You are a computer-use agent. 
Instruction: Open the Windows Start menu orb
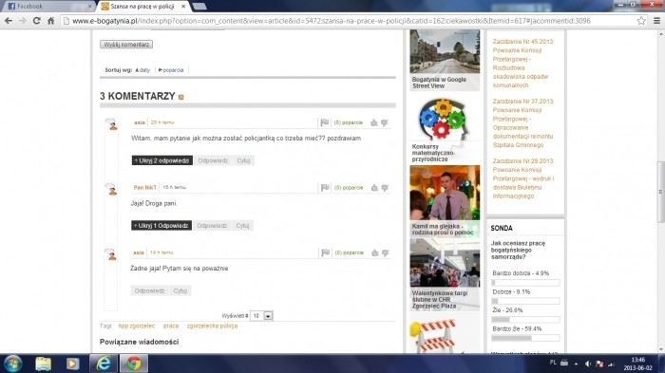pyautogui.click(x=12, y=364)
